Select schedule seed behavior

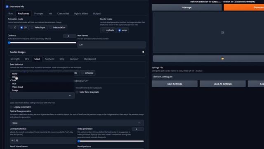click(87, 73)
